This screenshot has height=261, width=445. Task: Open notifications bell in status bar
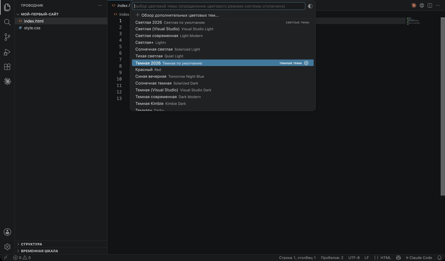click(439, 258)
